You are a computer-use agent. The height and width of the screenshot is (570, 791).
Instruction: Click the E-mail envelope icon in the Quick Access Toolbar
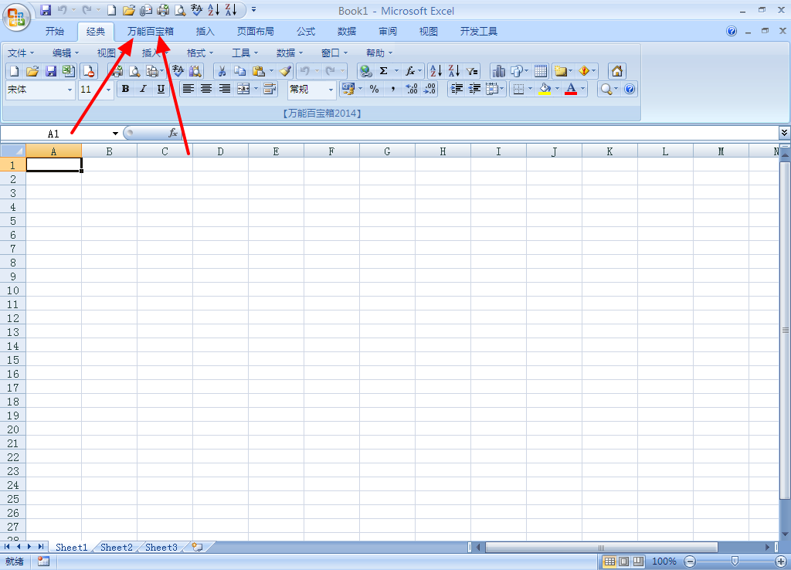(x=146, y=9)
